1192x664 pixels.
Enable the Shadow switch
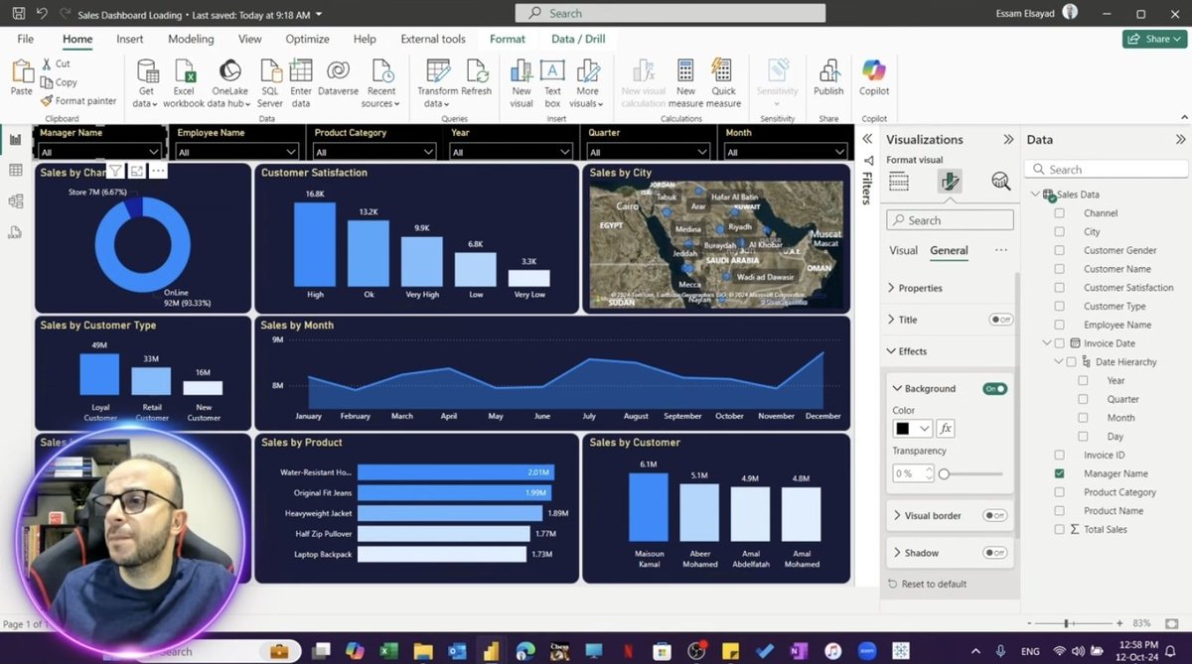pos(994,553)
